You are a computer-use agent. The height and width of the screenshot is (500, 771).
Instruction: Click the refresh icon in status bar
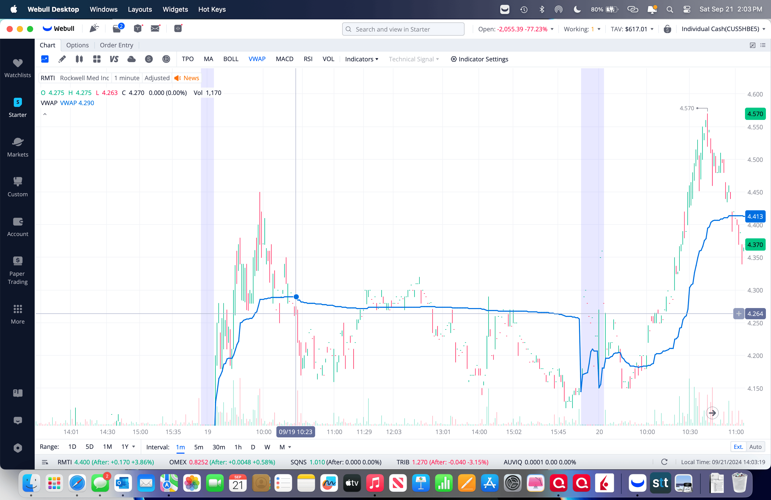tap(664, 462)
